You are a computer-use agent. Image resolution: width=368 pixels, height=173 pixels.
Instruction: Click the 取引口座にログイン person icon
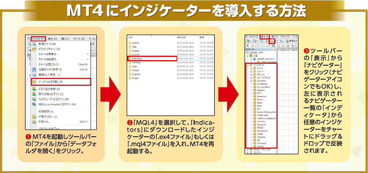(34, 94)
